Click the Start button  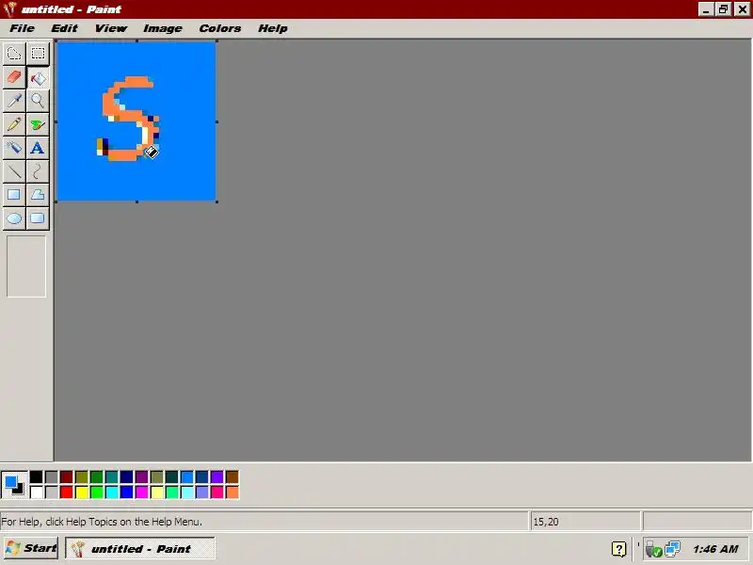click(31, 548)
